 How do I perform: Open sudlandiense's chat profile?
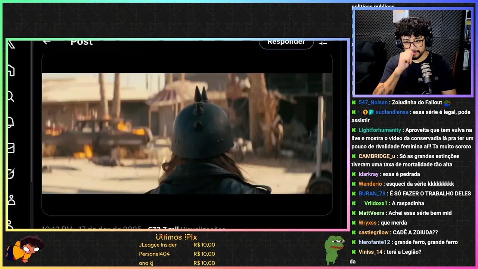[392, 112]
